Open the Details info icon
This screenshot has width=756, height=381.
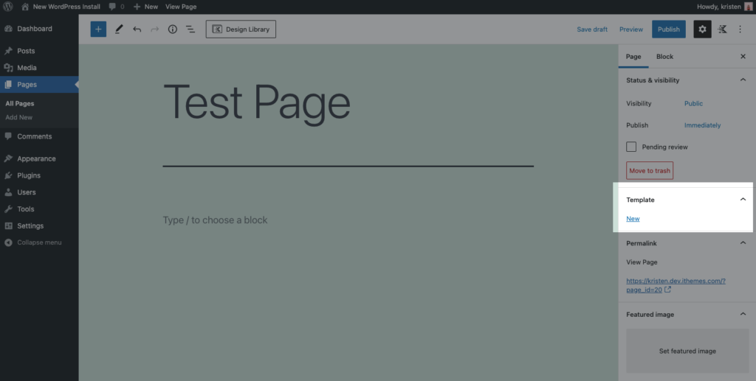[x=173, y=29]
